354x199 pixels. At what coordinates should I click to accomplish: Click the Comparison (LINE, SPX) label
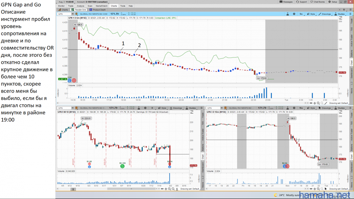point(166,18)
